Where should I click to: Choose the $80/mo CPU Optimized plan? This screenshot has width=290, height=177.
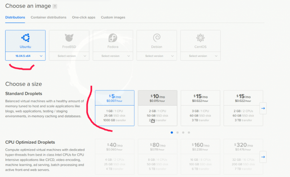click(x=157, y=157)
